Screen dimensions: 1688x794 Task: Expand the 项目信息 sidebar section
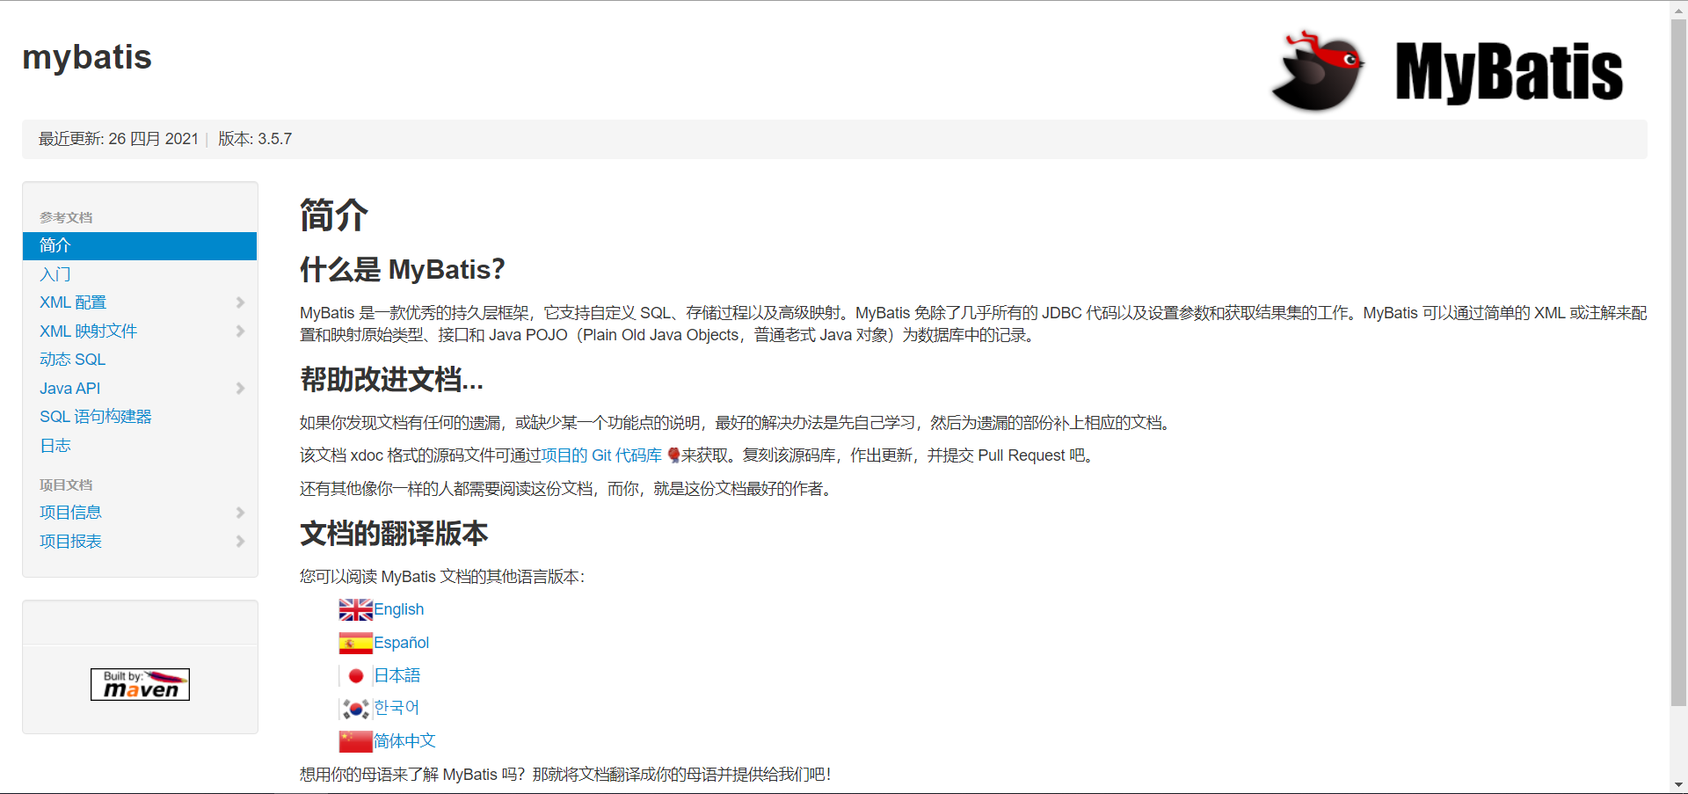pos(240,513)
